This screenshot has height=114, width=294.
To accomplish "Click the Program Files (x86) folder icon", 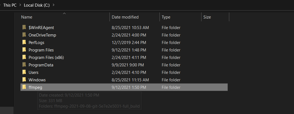I will 24,58.
